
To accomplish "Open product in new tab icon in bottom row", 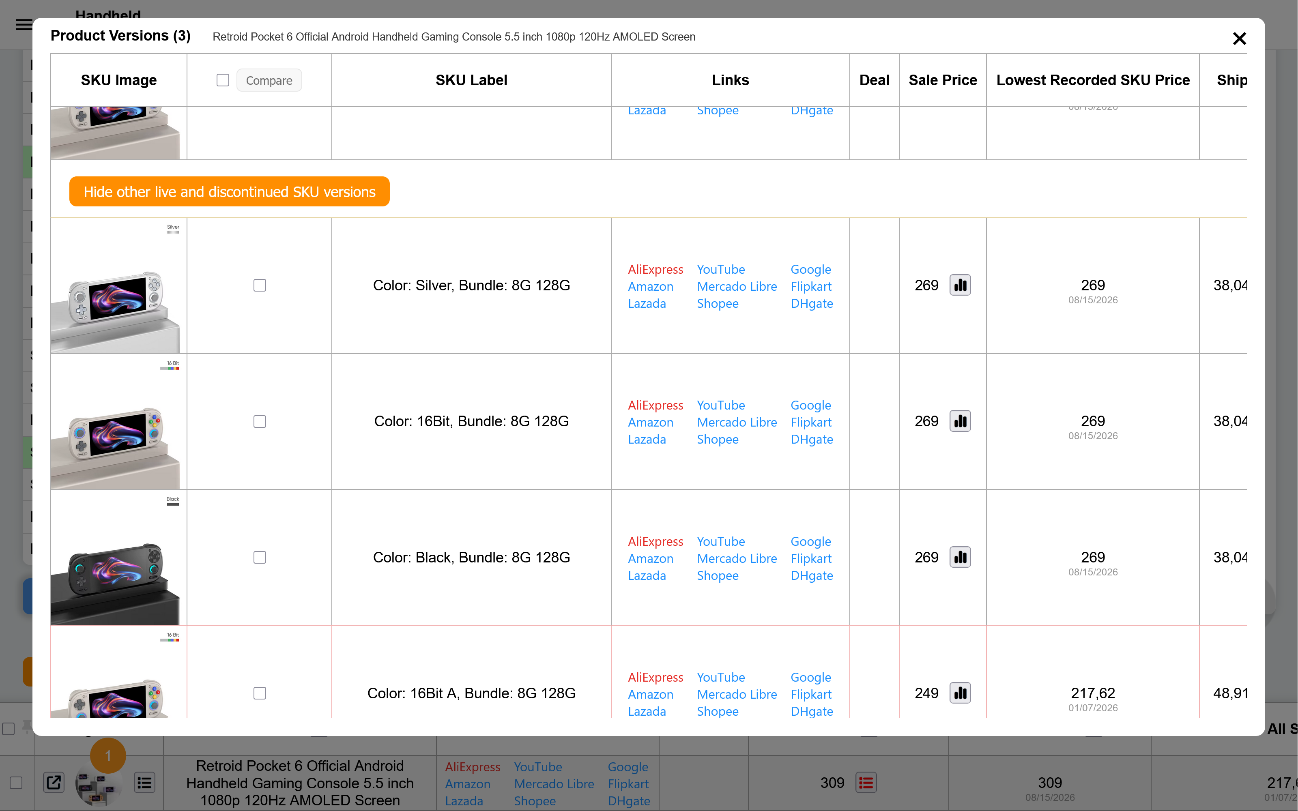I will click(x=54, y=783).
